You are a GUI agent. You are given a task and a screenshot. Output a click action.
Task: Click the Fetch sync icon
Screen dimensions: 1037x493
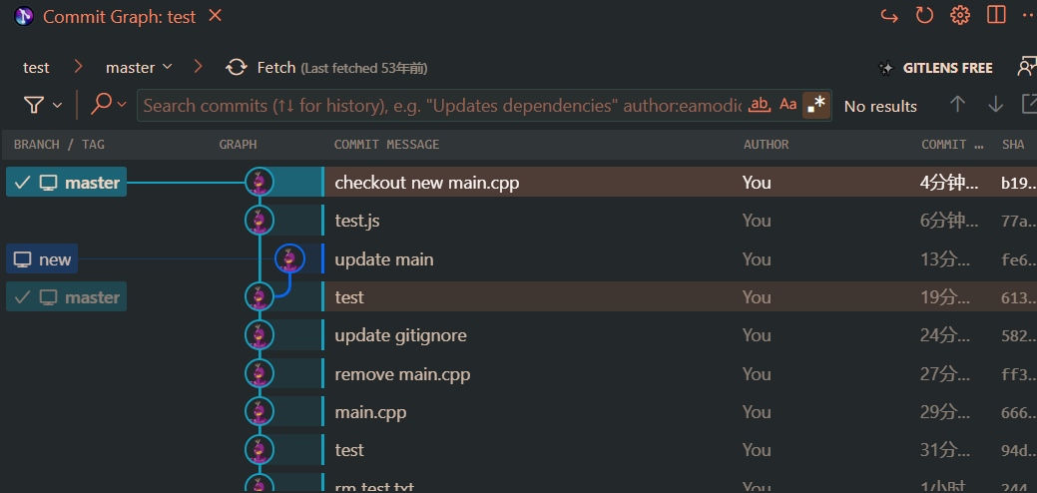(237, 68)
